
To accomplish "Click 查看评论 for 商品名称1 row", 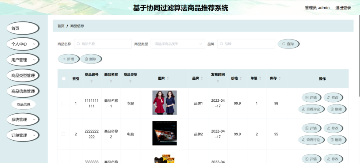I will point(311,109).
